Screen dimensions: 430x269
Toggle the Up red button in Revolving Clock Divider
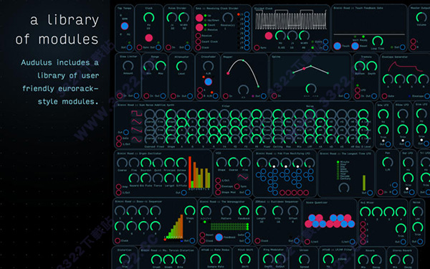click(x=199, y=18)
